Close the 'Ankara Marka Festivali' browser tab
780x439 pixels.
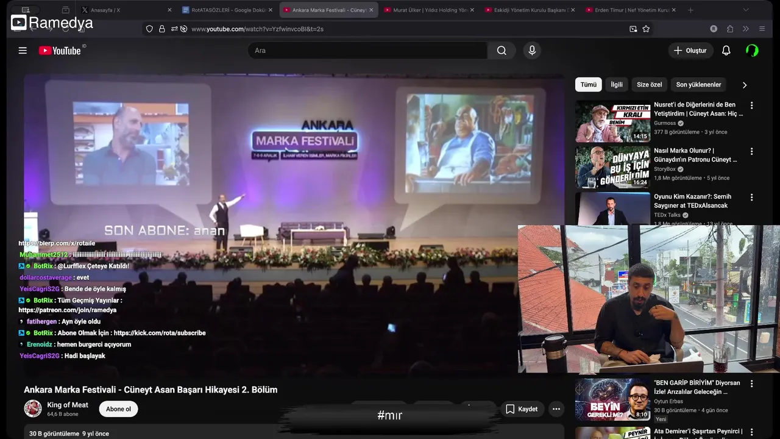point(370,10)
